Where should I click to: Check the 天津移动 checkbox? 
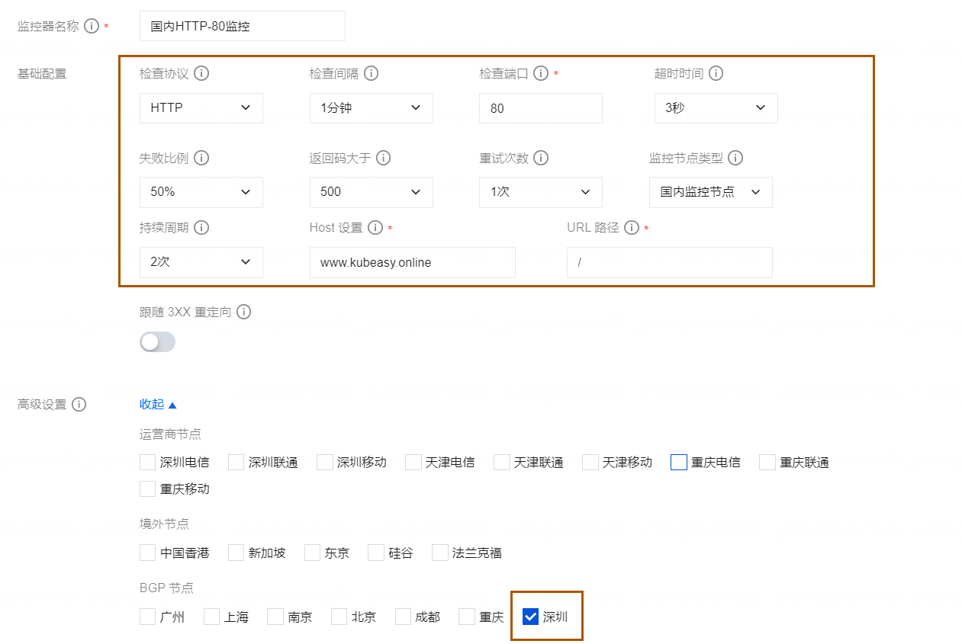pos(590,462)
